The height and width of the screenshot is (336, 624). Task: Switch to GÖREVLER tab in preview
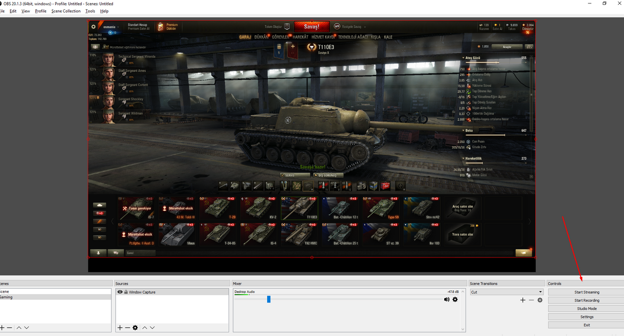pos(280,37)
